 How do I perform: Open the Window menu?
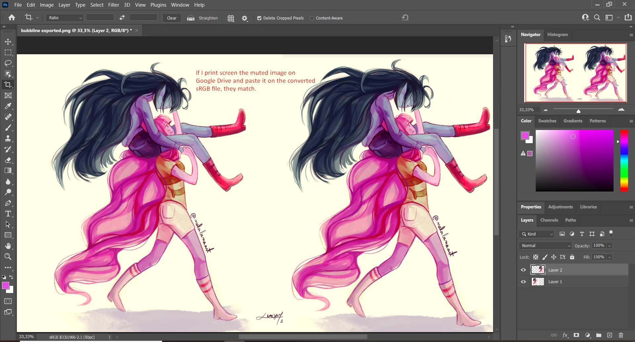[180, 5]
